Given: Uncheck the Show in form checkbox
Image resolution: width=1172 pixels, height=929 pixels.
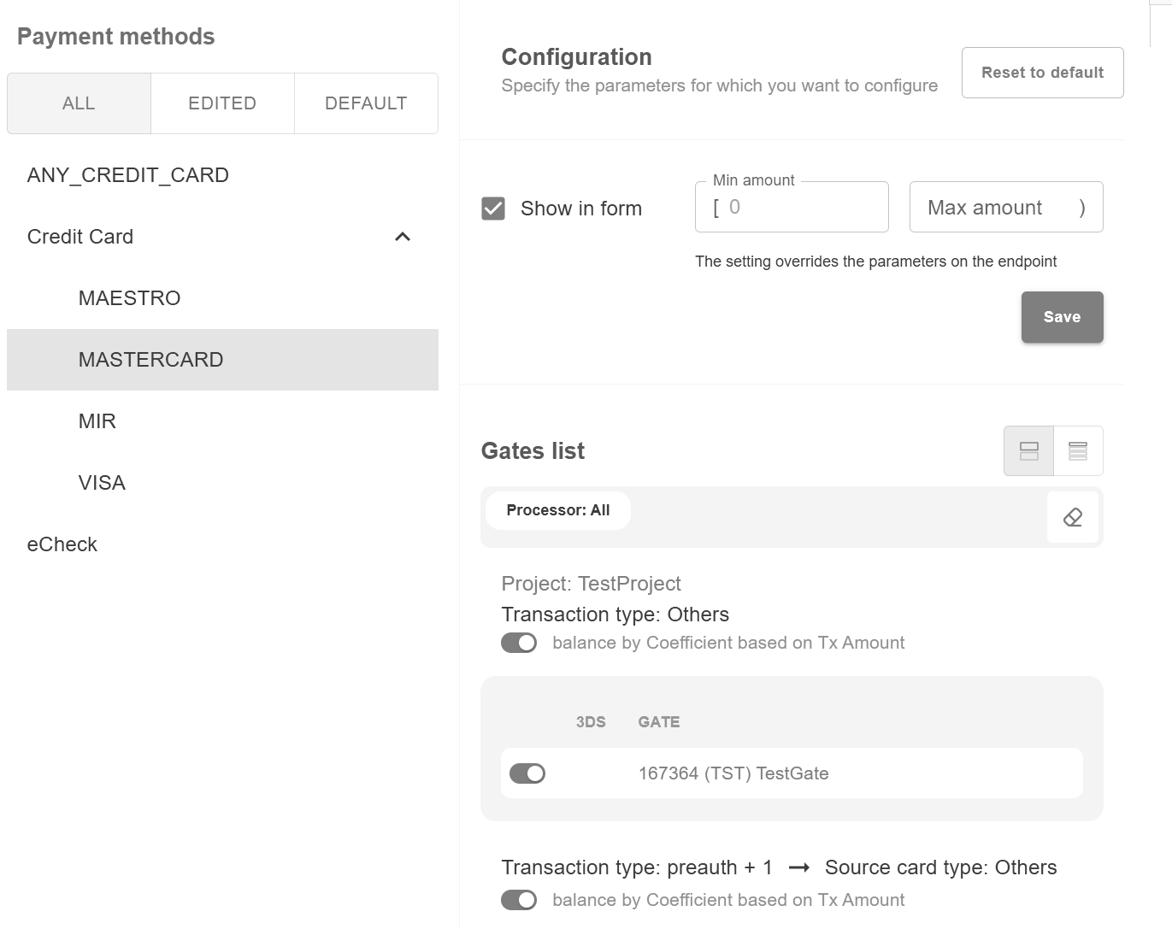Looking at the screenshot, I should click(493, 209).
